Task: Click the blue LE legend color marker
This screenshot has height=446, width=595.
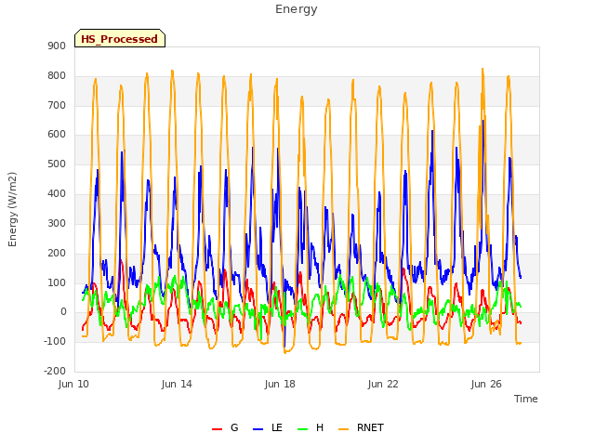Action: click(x=258, y=429)
